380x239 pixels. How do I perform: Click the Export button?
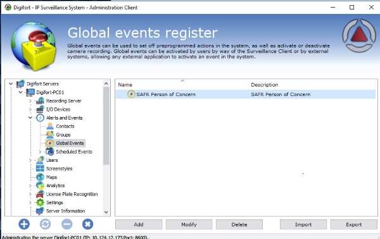tap(353, 224)
